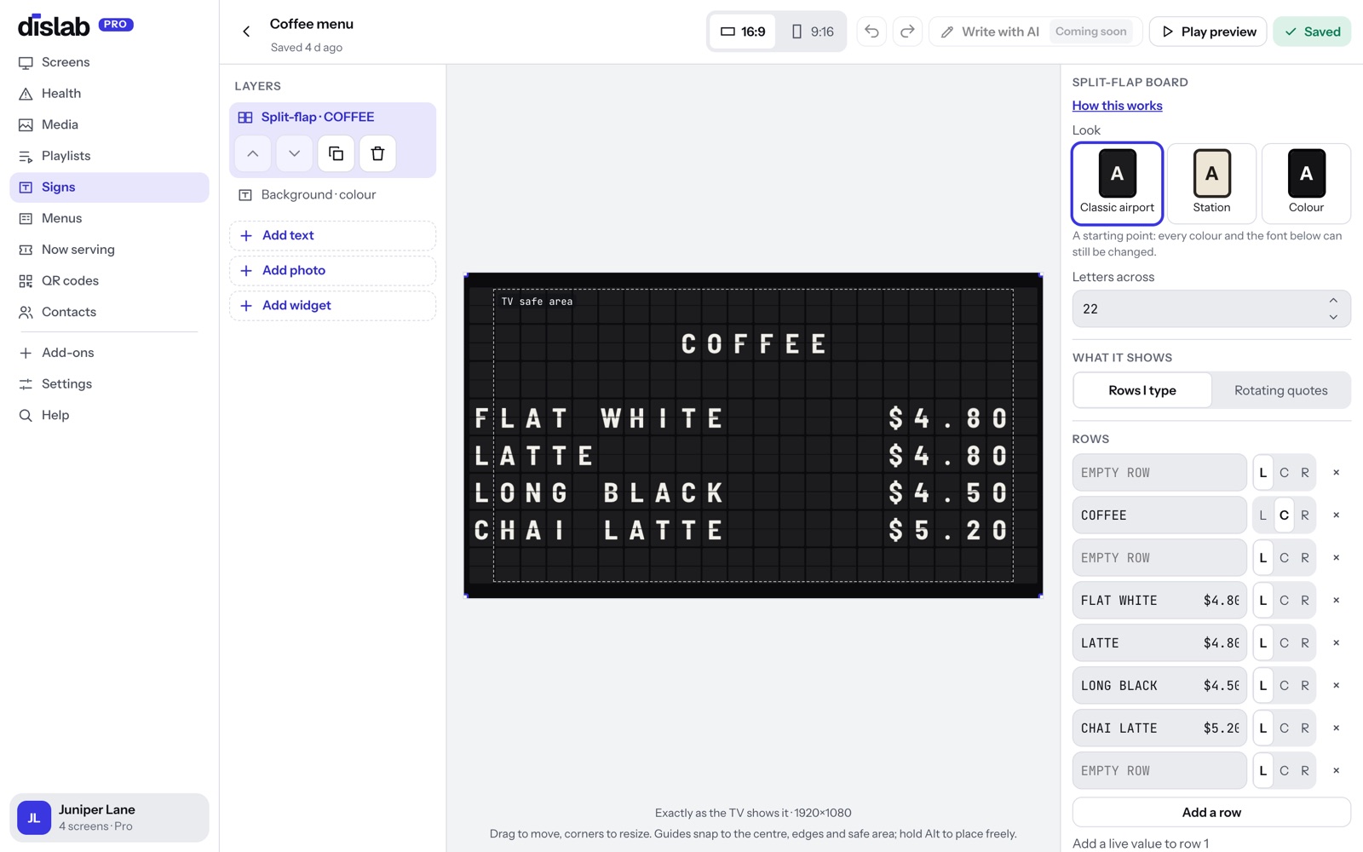Align the COFFEE row left
Image resolution: width=1363 pixels, height=852 pixels.
(1263, 515)
